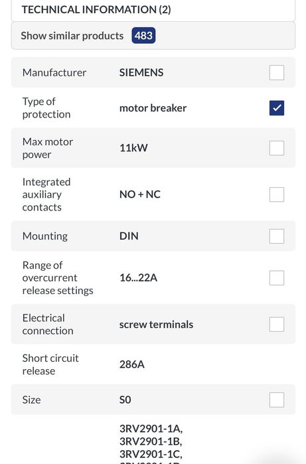Viewport: 306px width, 464px height.
Task: Click Show similar products button
Action: [153, 35]
